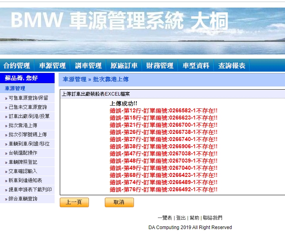The height and width of the screenshot is (251, 285).
Task: Select 批次靠港上傳 in sidebar
Action: [23, 125]
